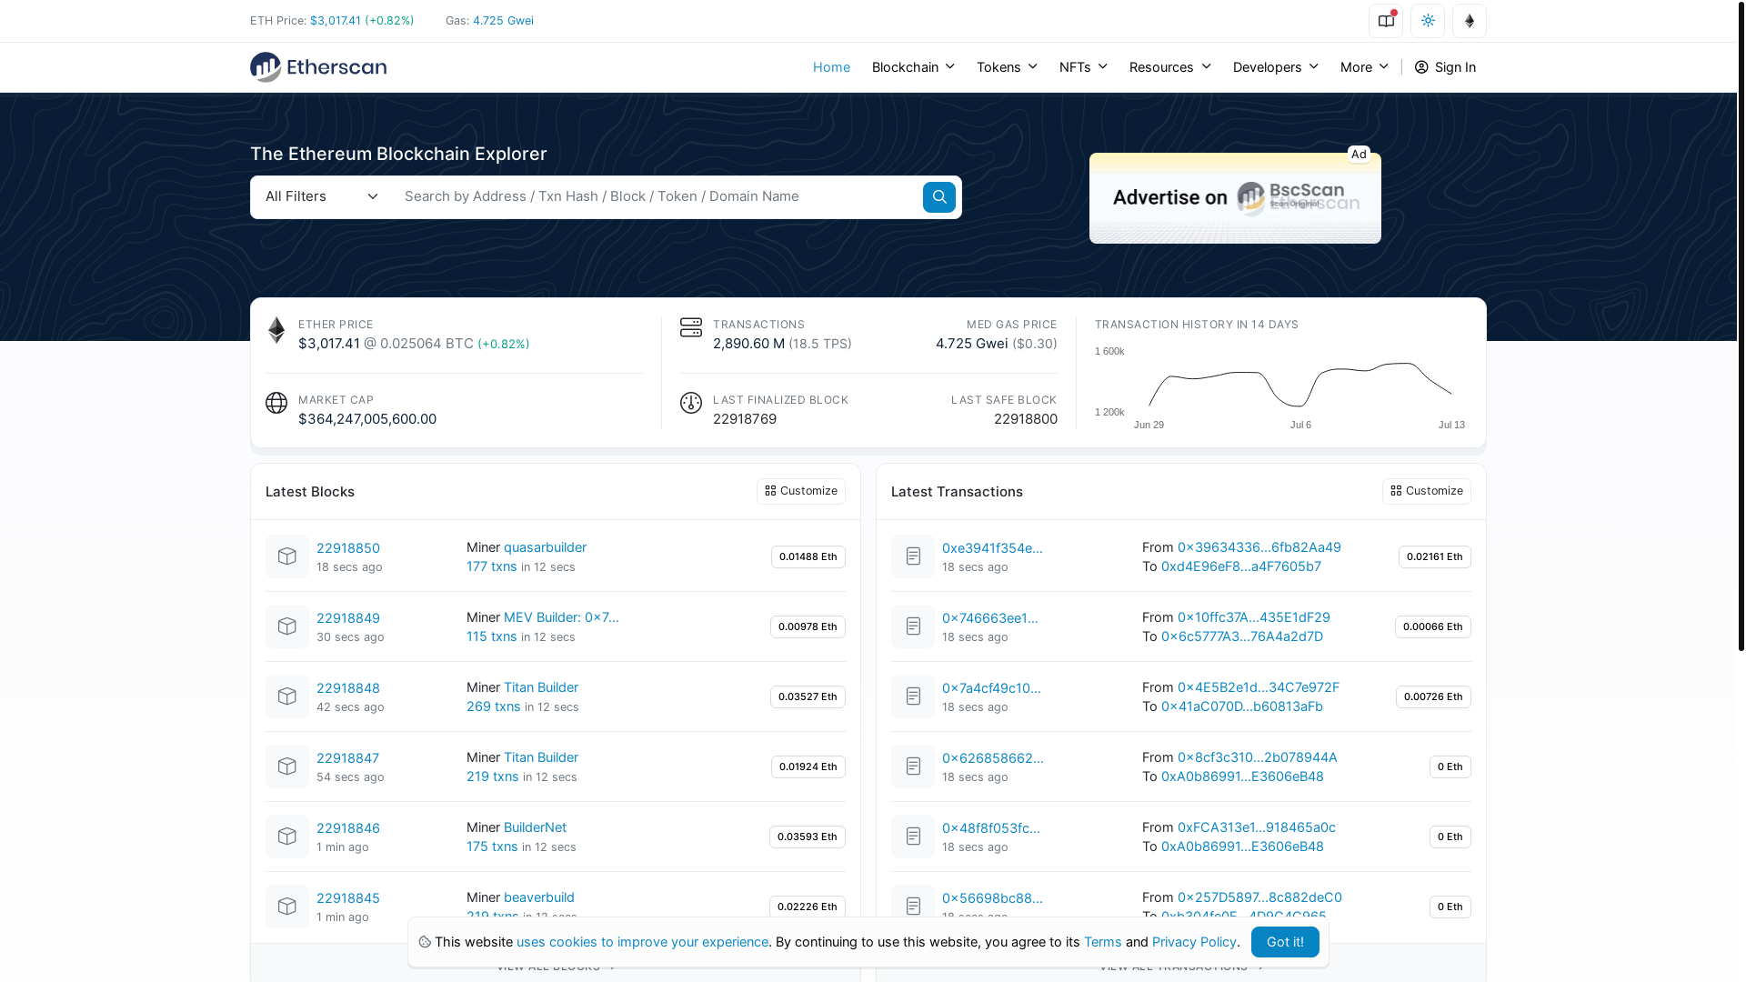View 269 txns of block 22918848

(x=494, y=706)
